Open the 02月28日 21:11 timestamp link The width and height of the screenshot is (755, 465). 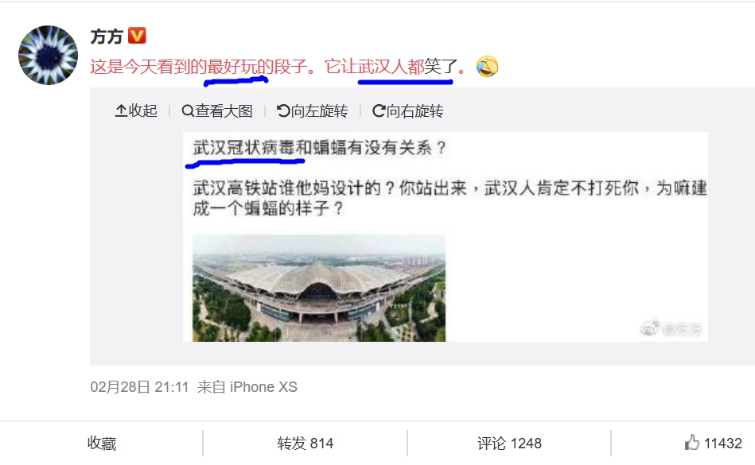pos(140,387)
